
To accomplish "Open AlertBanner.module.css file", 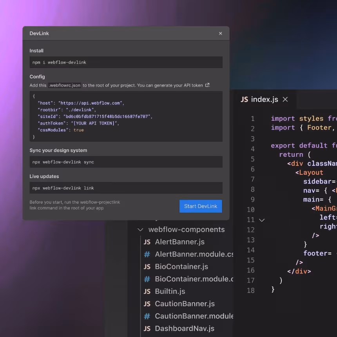I will click(194, 254).
